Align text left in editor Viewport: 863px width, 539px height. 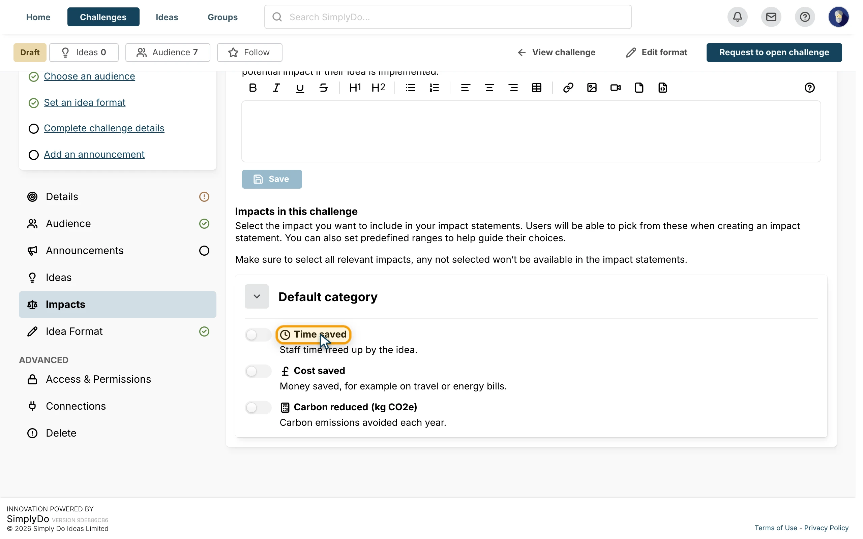465,88
